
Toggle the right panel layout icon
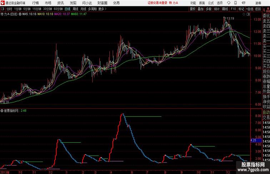pos(248,14)
